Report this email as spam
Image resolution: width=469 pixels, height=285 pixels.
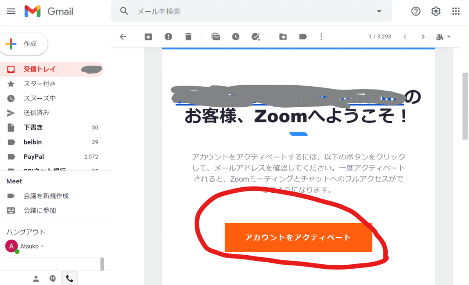click(x=168, y=36)
